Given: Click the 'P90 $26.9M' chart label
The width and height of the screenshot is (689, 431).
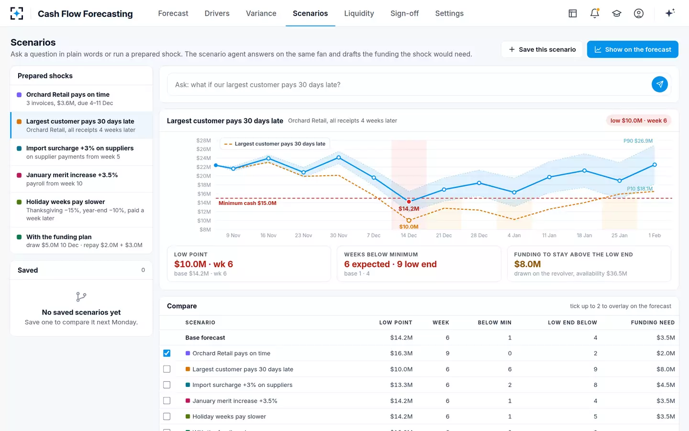Looking at the screenshot, I should 638,141.
